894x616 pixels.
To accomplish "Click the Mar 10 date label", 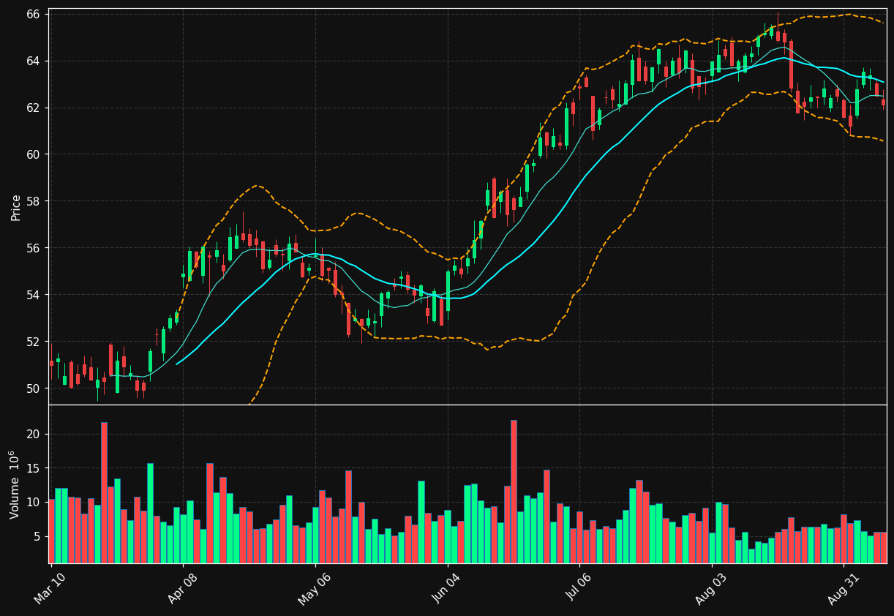I will click(50, 588).
